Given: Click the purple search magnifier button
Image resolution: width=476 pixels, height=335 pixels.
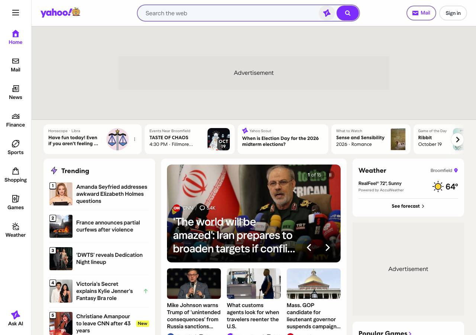Looking at the screenshot, I should pyautogui.click(x=348, y=13).
